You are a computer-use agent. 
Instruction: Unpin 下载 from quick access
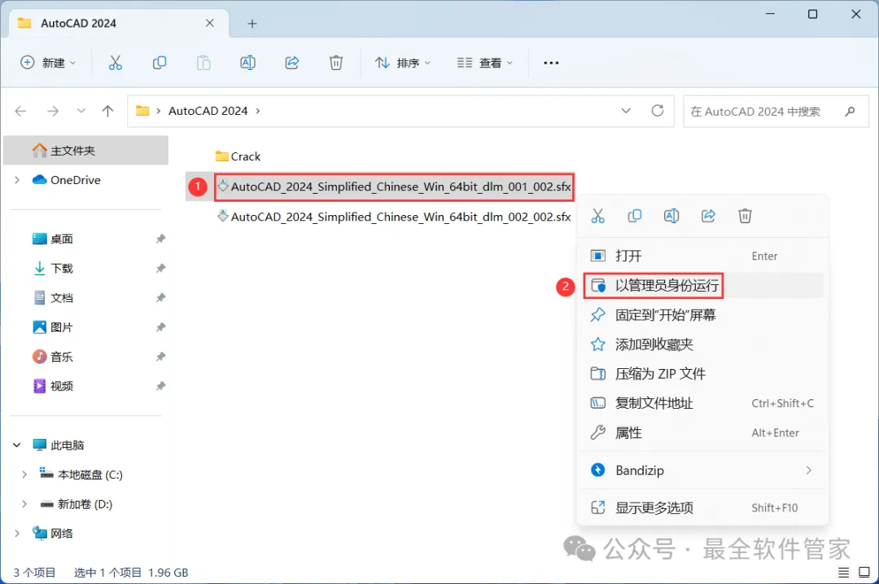[161, 268]
